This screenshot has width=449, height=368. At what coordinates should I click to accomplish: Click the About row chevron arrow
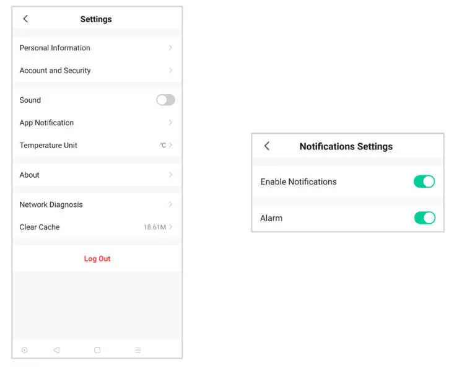(170, 175)
